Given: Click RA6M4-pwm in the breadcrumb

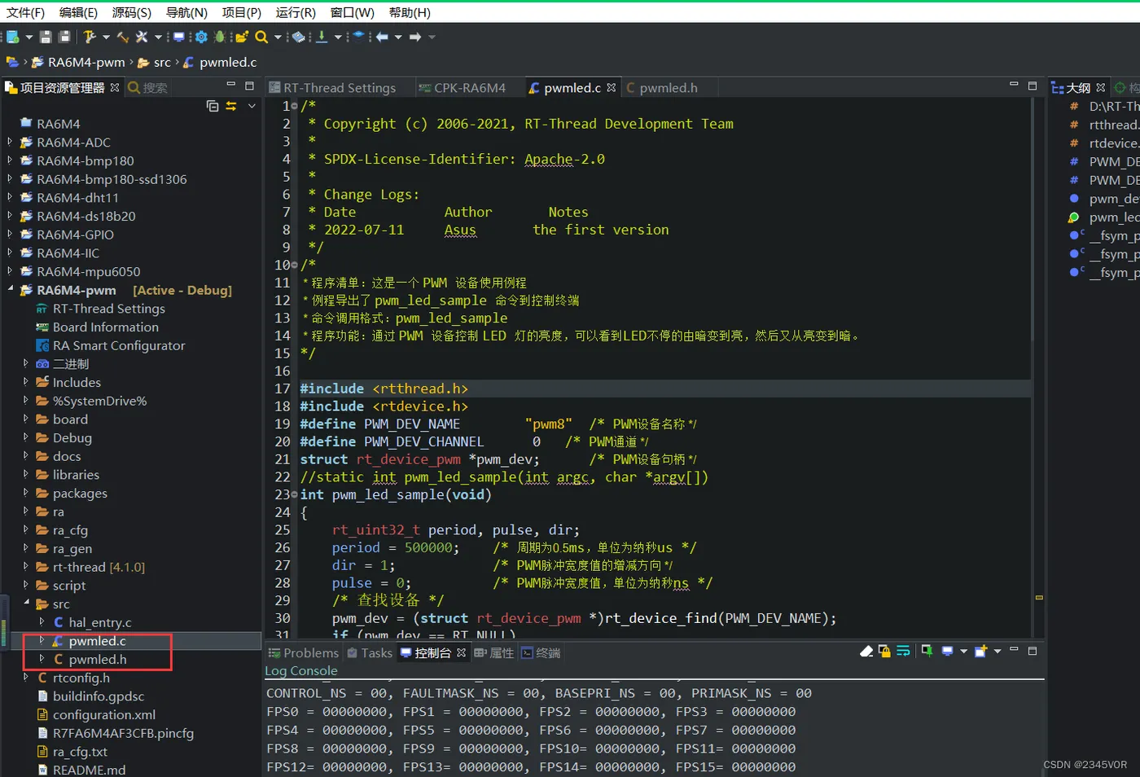Looking at the screenshot, I should pos(86,62).
